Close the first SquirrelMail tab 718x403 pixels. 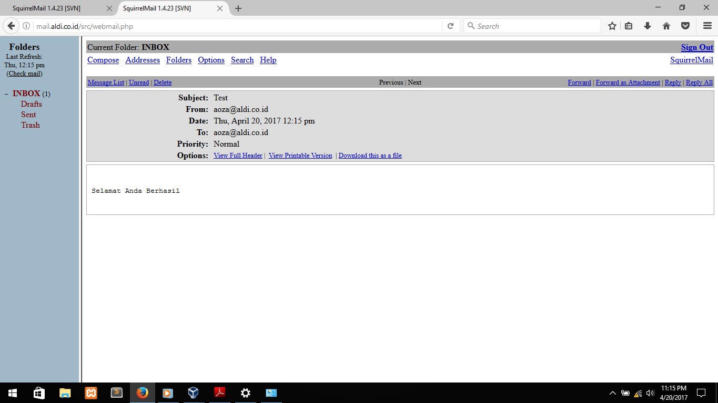(x=109, y=8)
